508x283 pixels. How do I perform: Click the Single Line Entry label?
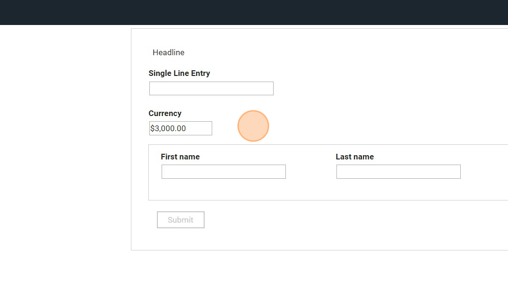click(179, 73)
